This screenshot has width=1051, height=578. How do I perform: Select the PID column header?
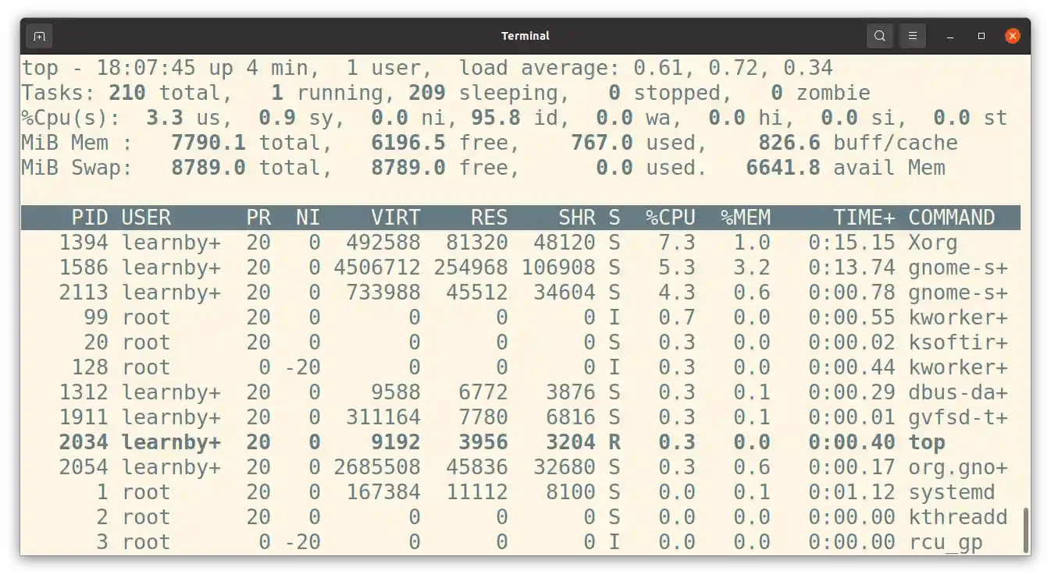click(x=91, y=217)
